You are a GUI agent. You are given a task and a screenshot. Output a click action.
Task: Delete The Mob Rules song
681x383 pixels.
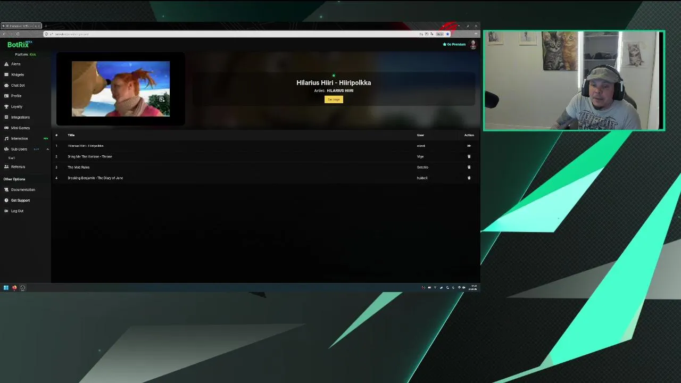469,167
